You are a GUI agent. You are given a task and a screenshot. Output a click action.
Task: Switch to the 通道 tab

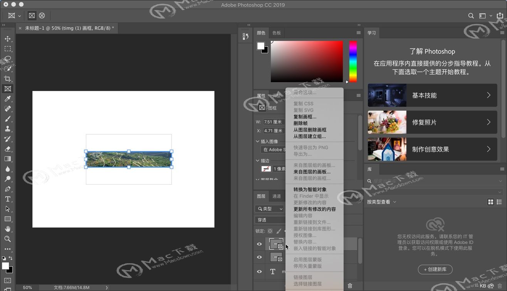tap(277, 196)
